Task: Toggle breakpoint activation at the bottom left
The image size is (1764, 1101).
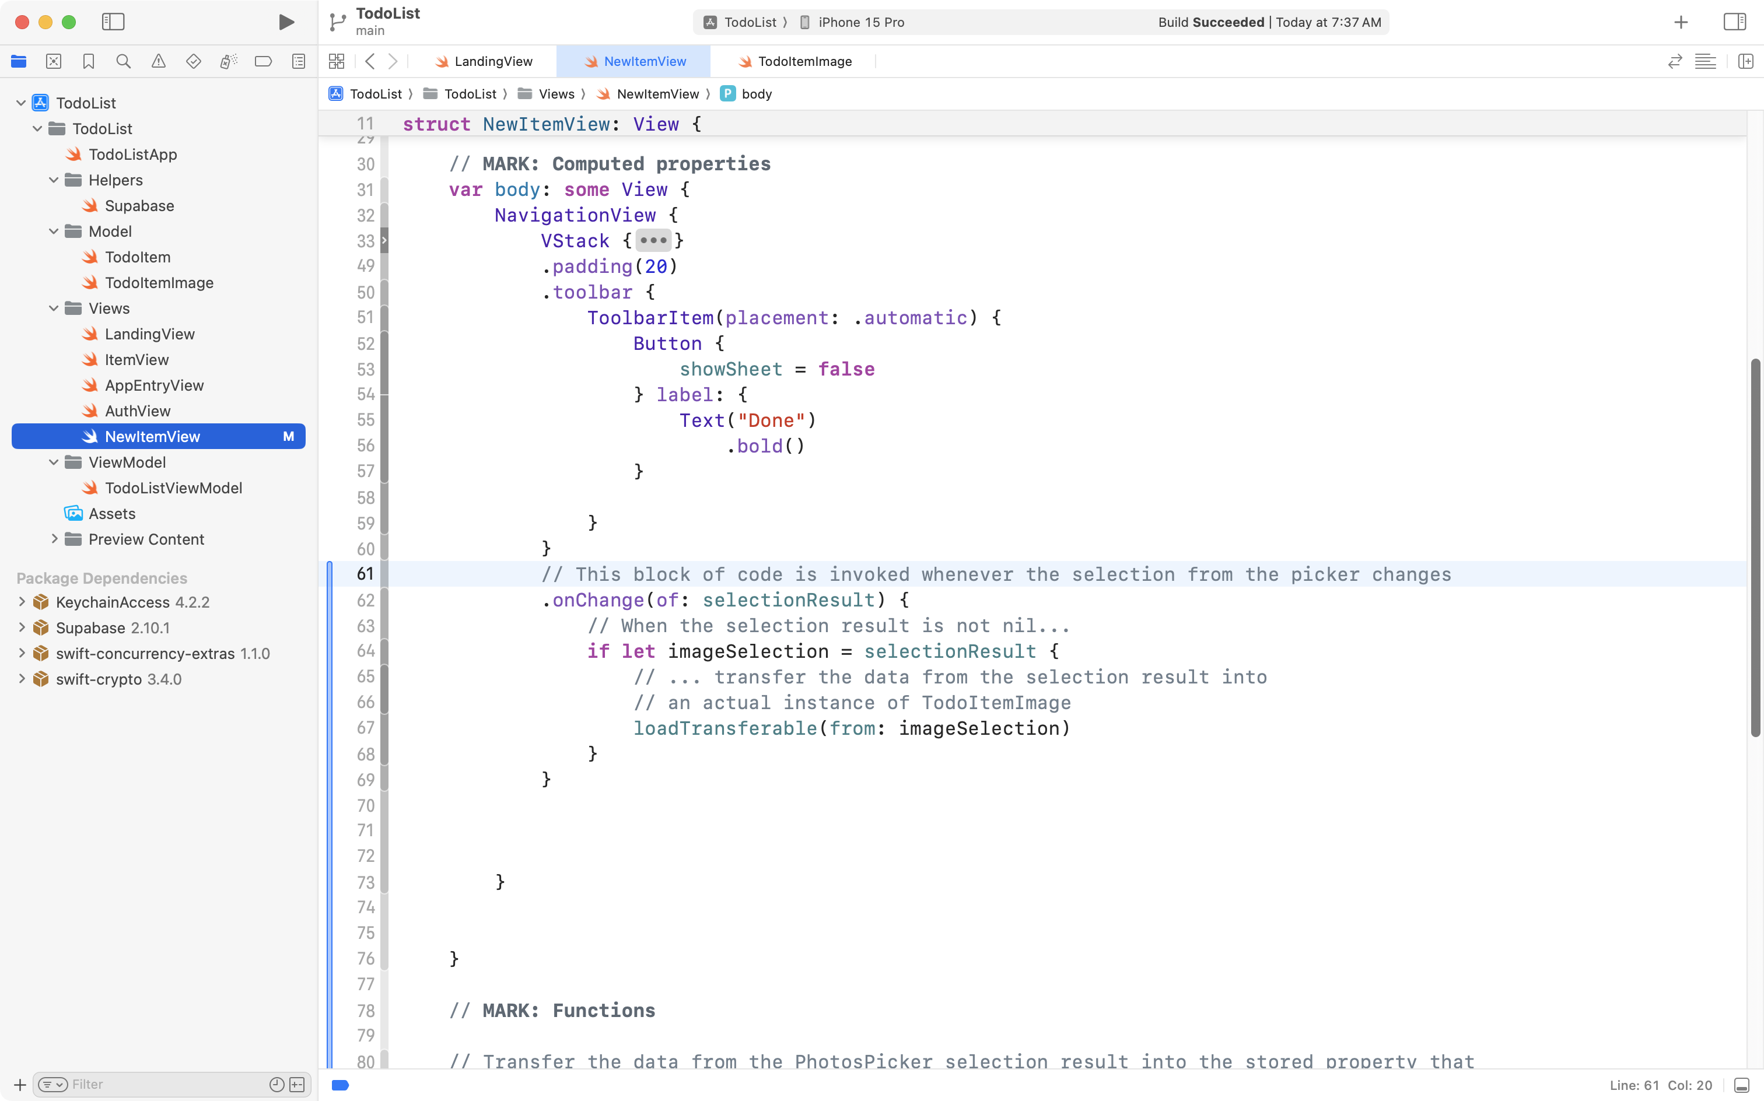Action: click(339, 1084)
